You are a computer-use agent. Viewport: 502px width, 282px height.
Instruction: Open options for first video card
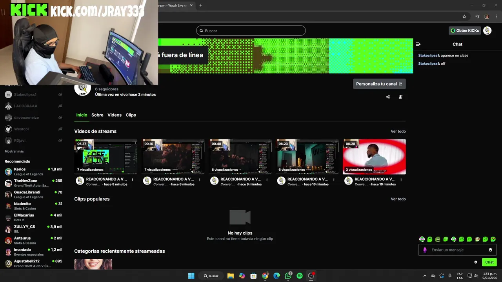[133, 180]
